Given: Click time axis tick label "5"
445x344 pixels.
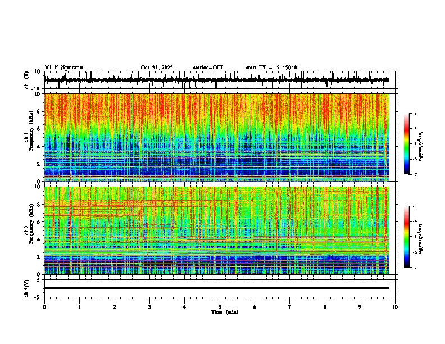Looking at the screenshot, I should click(x=220, y=307).
